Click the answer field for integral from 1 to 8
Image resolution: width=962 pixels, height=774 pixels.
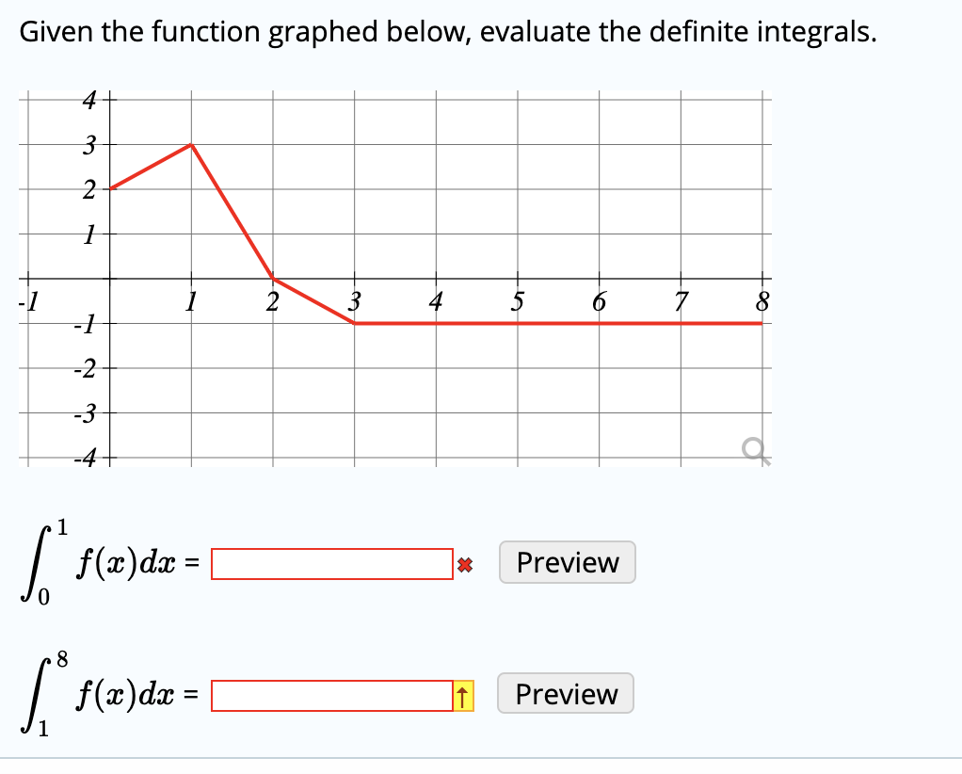329,695
